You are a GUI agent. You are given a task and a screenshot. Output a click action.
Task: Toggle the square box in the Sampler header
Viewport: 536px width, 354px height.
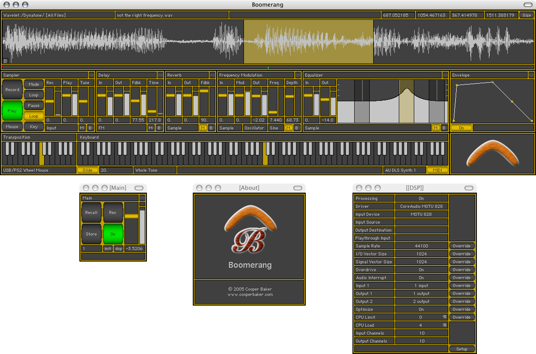[x=91, y=75]
